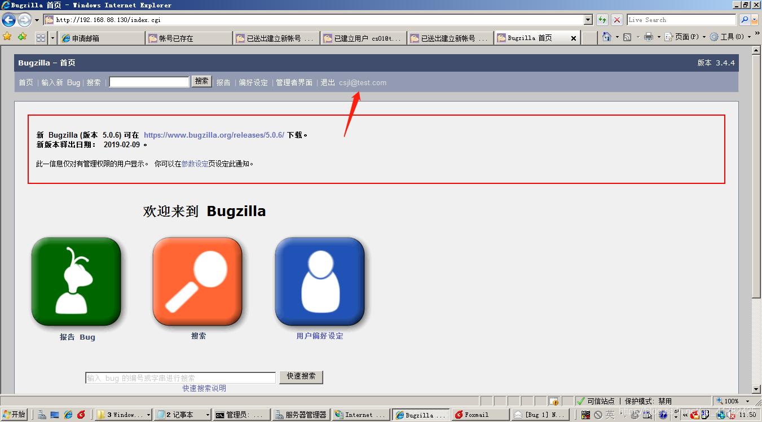Click the browser address bar URL field
Image resolution: width=762 pixels, height=422 pixels.
319,20
